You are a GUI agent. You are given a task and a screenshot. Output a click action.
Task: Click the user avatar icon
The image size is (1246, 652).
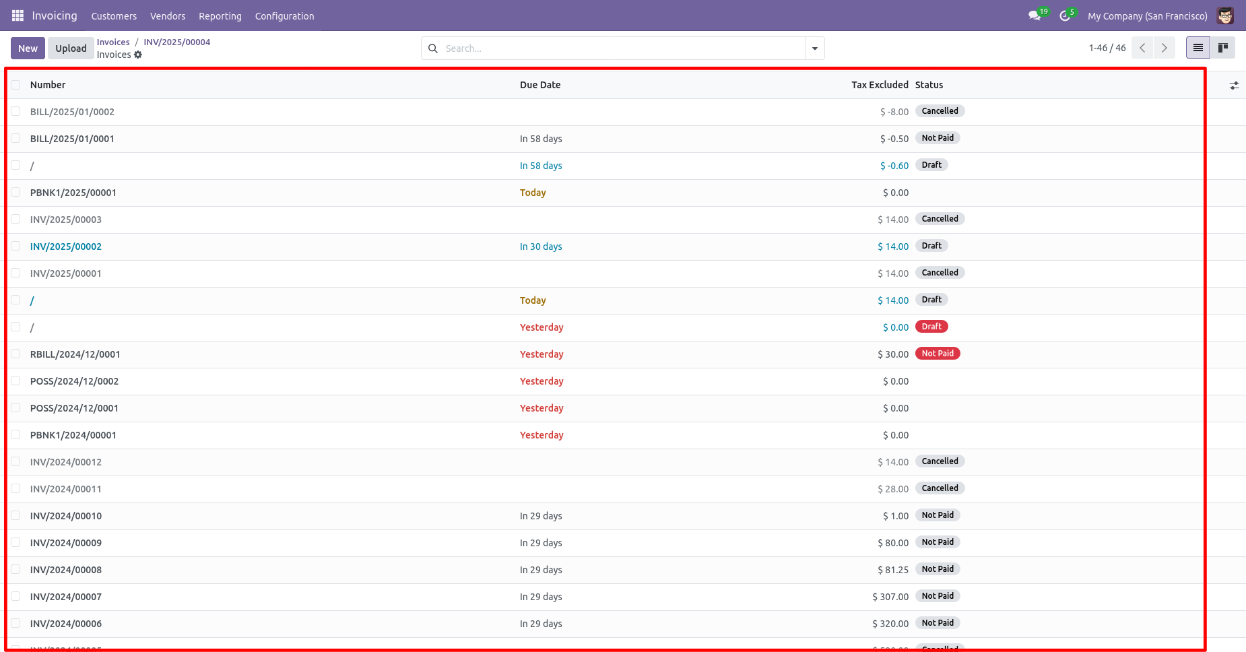click(x=1225, y=15)
